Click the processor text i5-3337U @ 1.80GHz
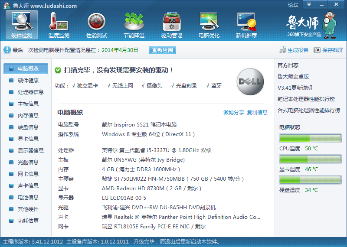This screenshot has width=347, height=247. click(x=173, y=150)
